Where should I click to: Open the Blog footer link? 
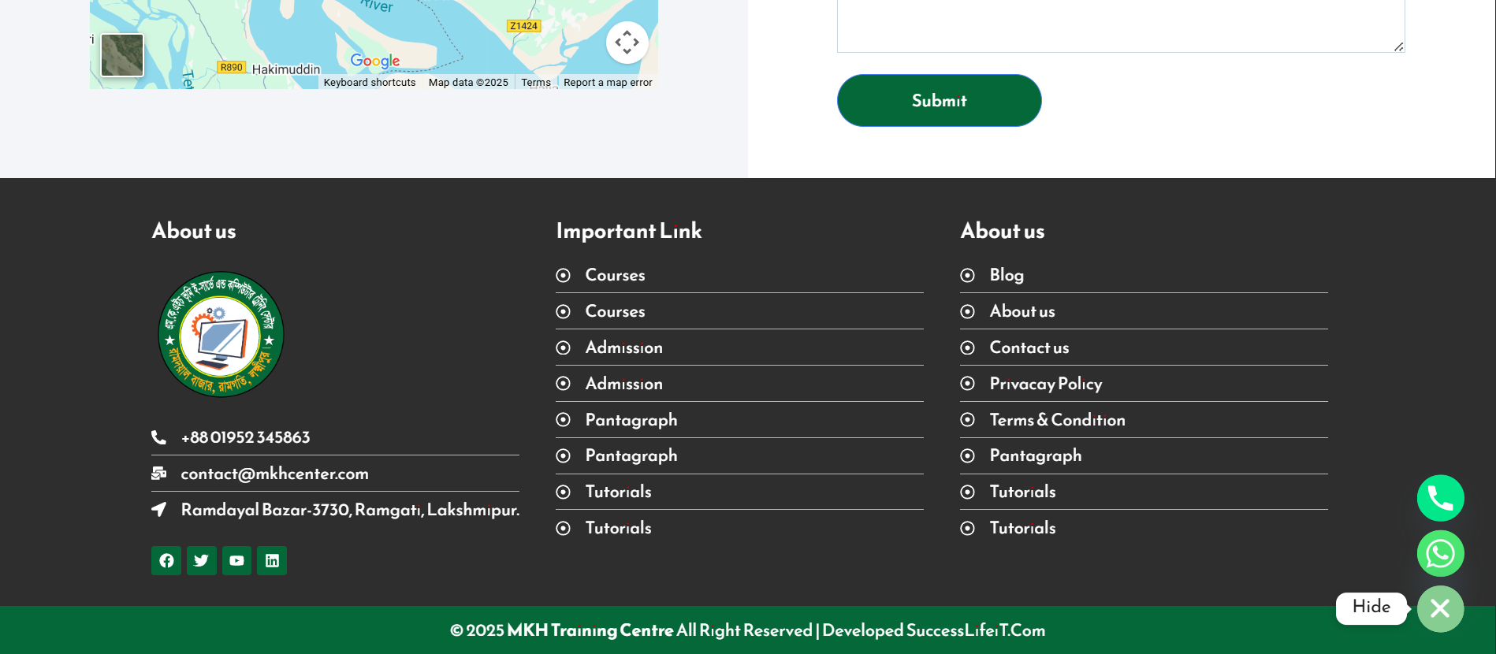pyautogui.click(x=1007, y=275)
